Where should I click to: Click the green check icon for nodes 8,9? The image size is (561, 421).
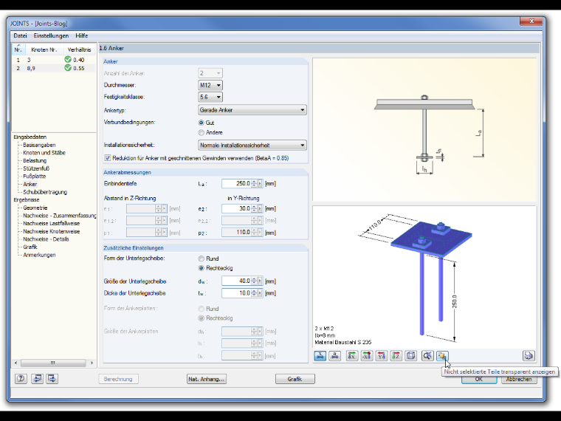(68, 68)
